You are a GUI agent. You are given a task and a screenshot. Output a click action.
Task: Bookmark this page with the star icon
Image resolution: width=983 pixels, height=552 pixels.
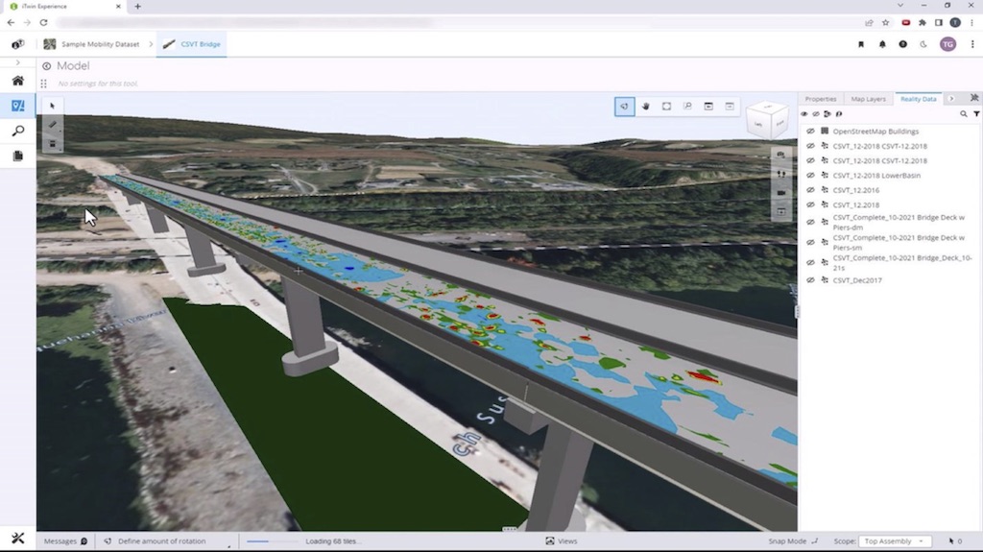885,23
